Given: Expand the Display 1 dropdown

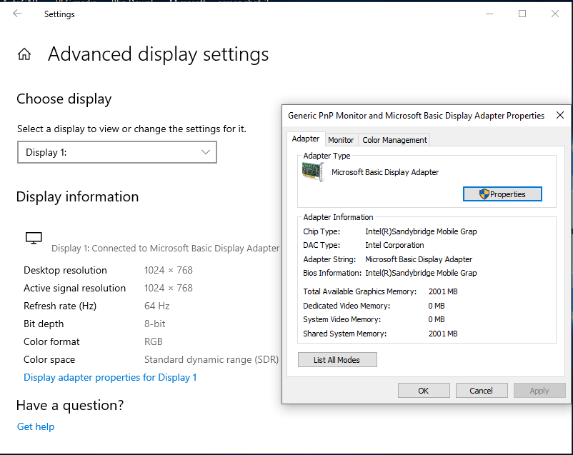Looking at the screenshot, I should click(x=117, y=152).
